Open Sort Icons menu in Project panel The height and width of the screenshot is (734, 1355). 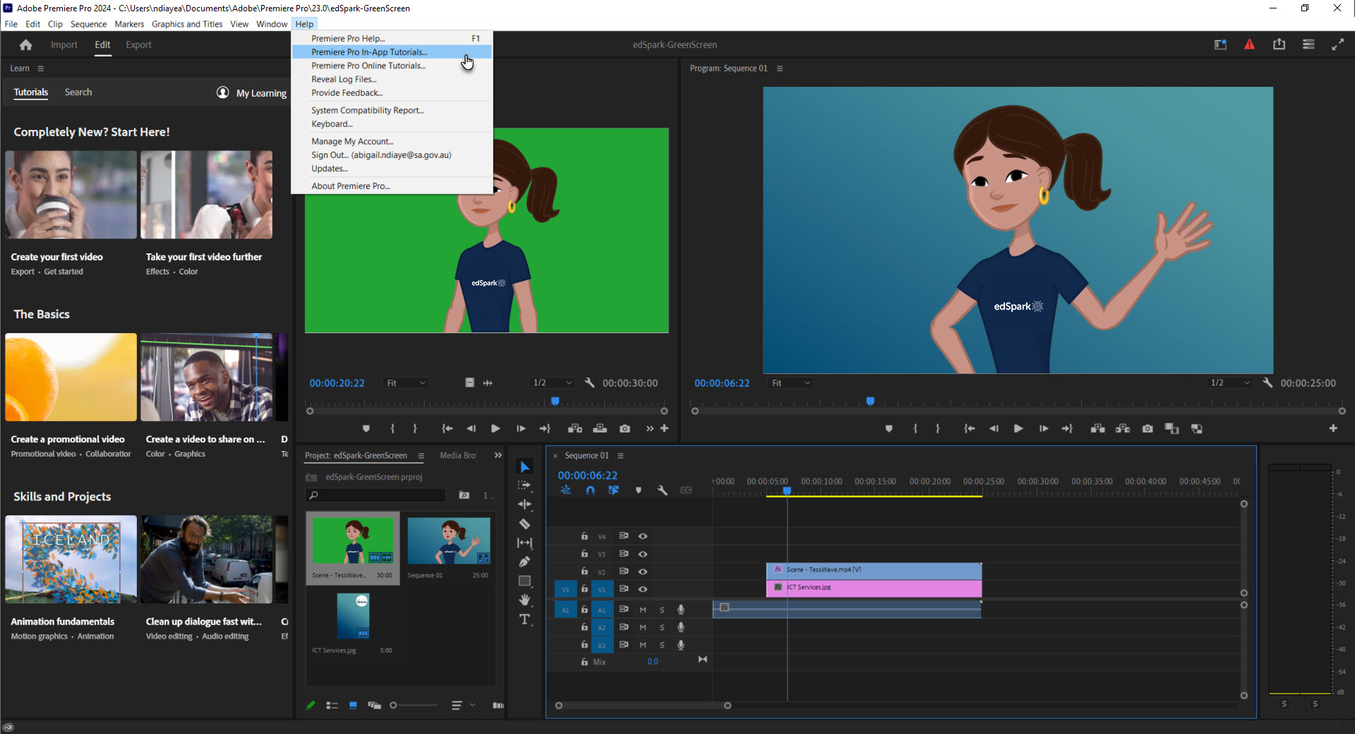[x=462, y=705]
